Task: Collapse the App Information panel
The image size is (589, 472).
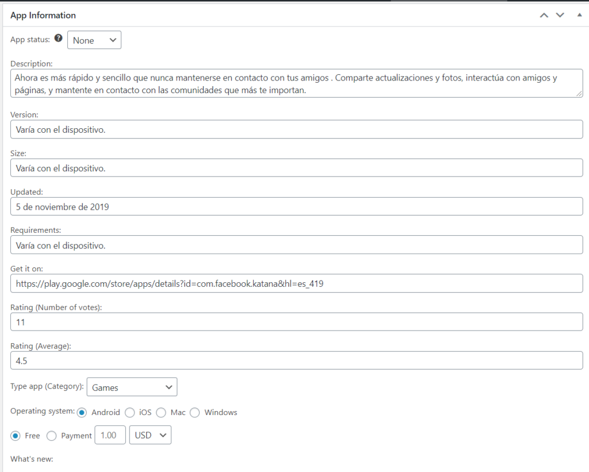Action: [579, 15]
